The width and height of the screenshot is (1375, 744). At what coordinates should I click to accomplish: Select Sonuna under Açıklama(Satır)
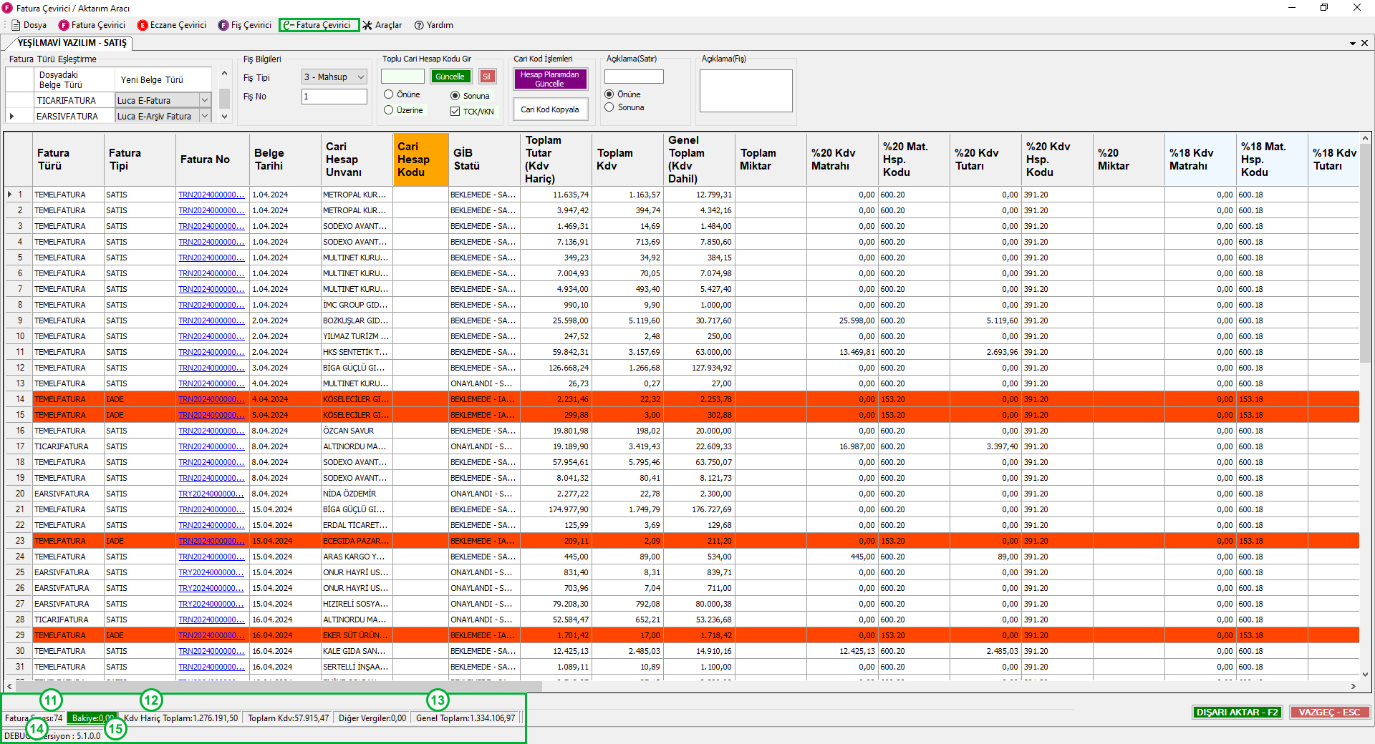tap(624, 107)
